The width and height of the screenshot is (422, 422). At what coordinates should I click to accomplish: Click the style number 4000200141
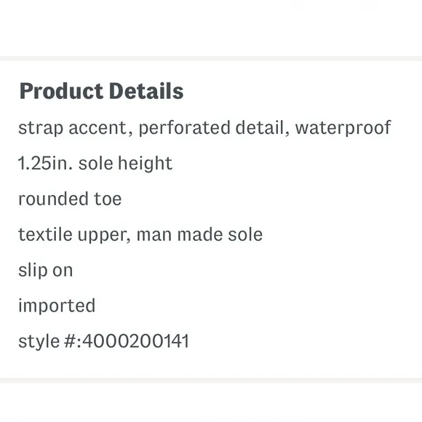coord(135,341)
